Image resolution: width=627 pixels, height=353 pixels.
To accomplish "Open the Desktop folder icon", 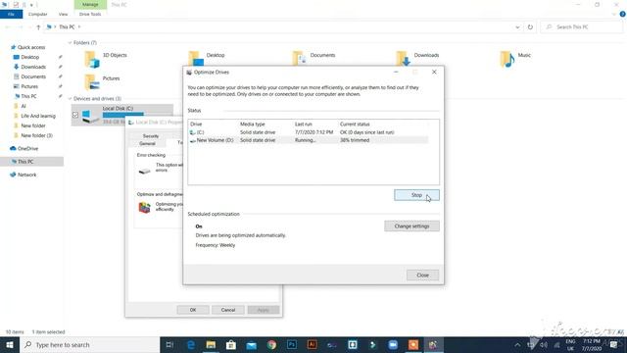I will 196,59.
